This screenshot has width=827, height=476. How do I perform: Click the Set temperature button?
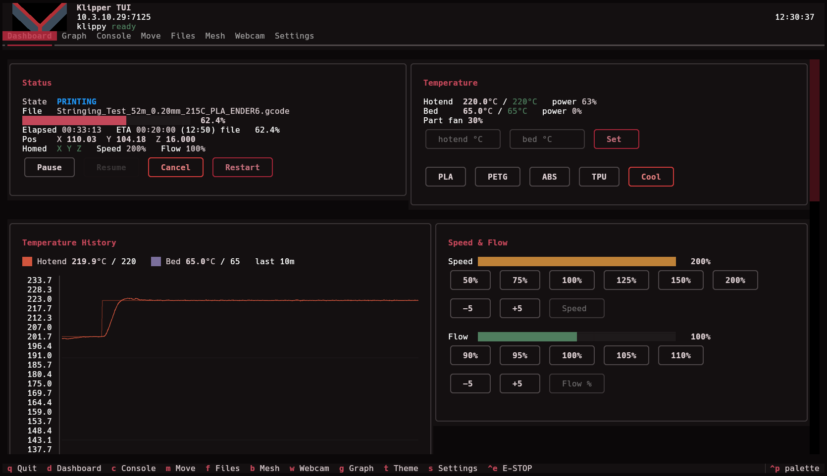coord(617,139)
